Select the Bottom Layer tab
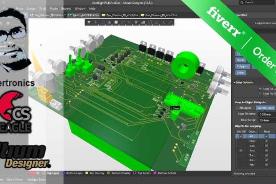The height and width of the screenshot is (184, 276). click(72, 173)
